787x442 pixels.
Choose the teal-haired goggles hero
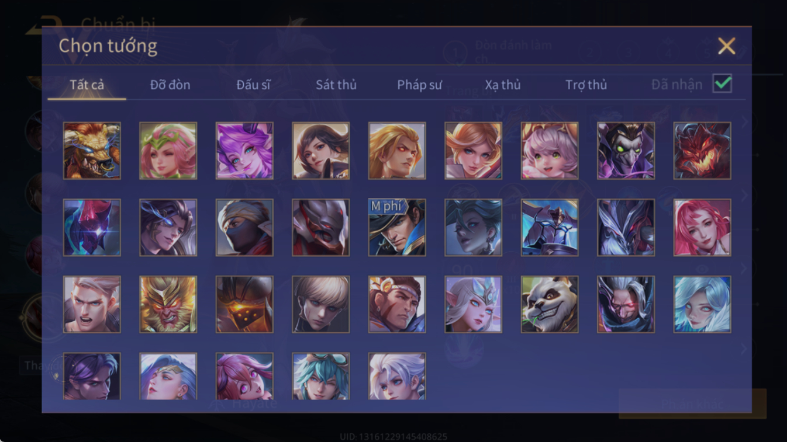[x=320, y=376]
